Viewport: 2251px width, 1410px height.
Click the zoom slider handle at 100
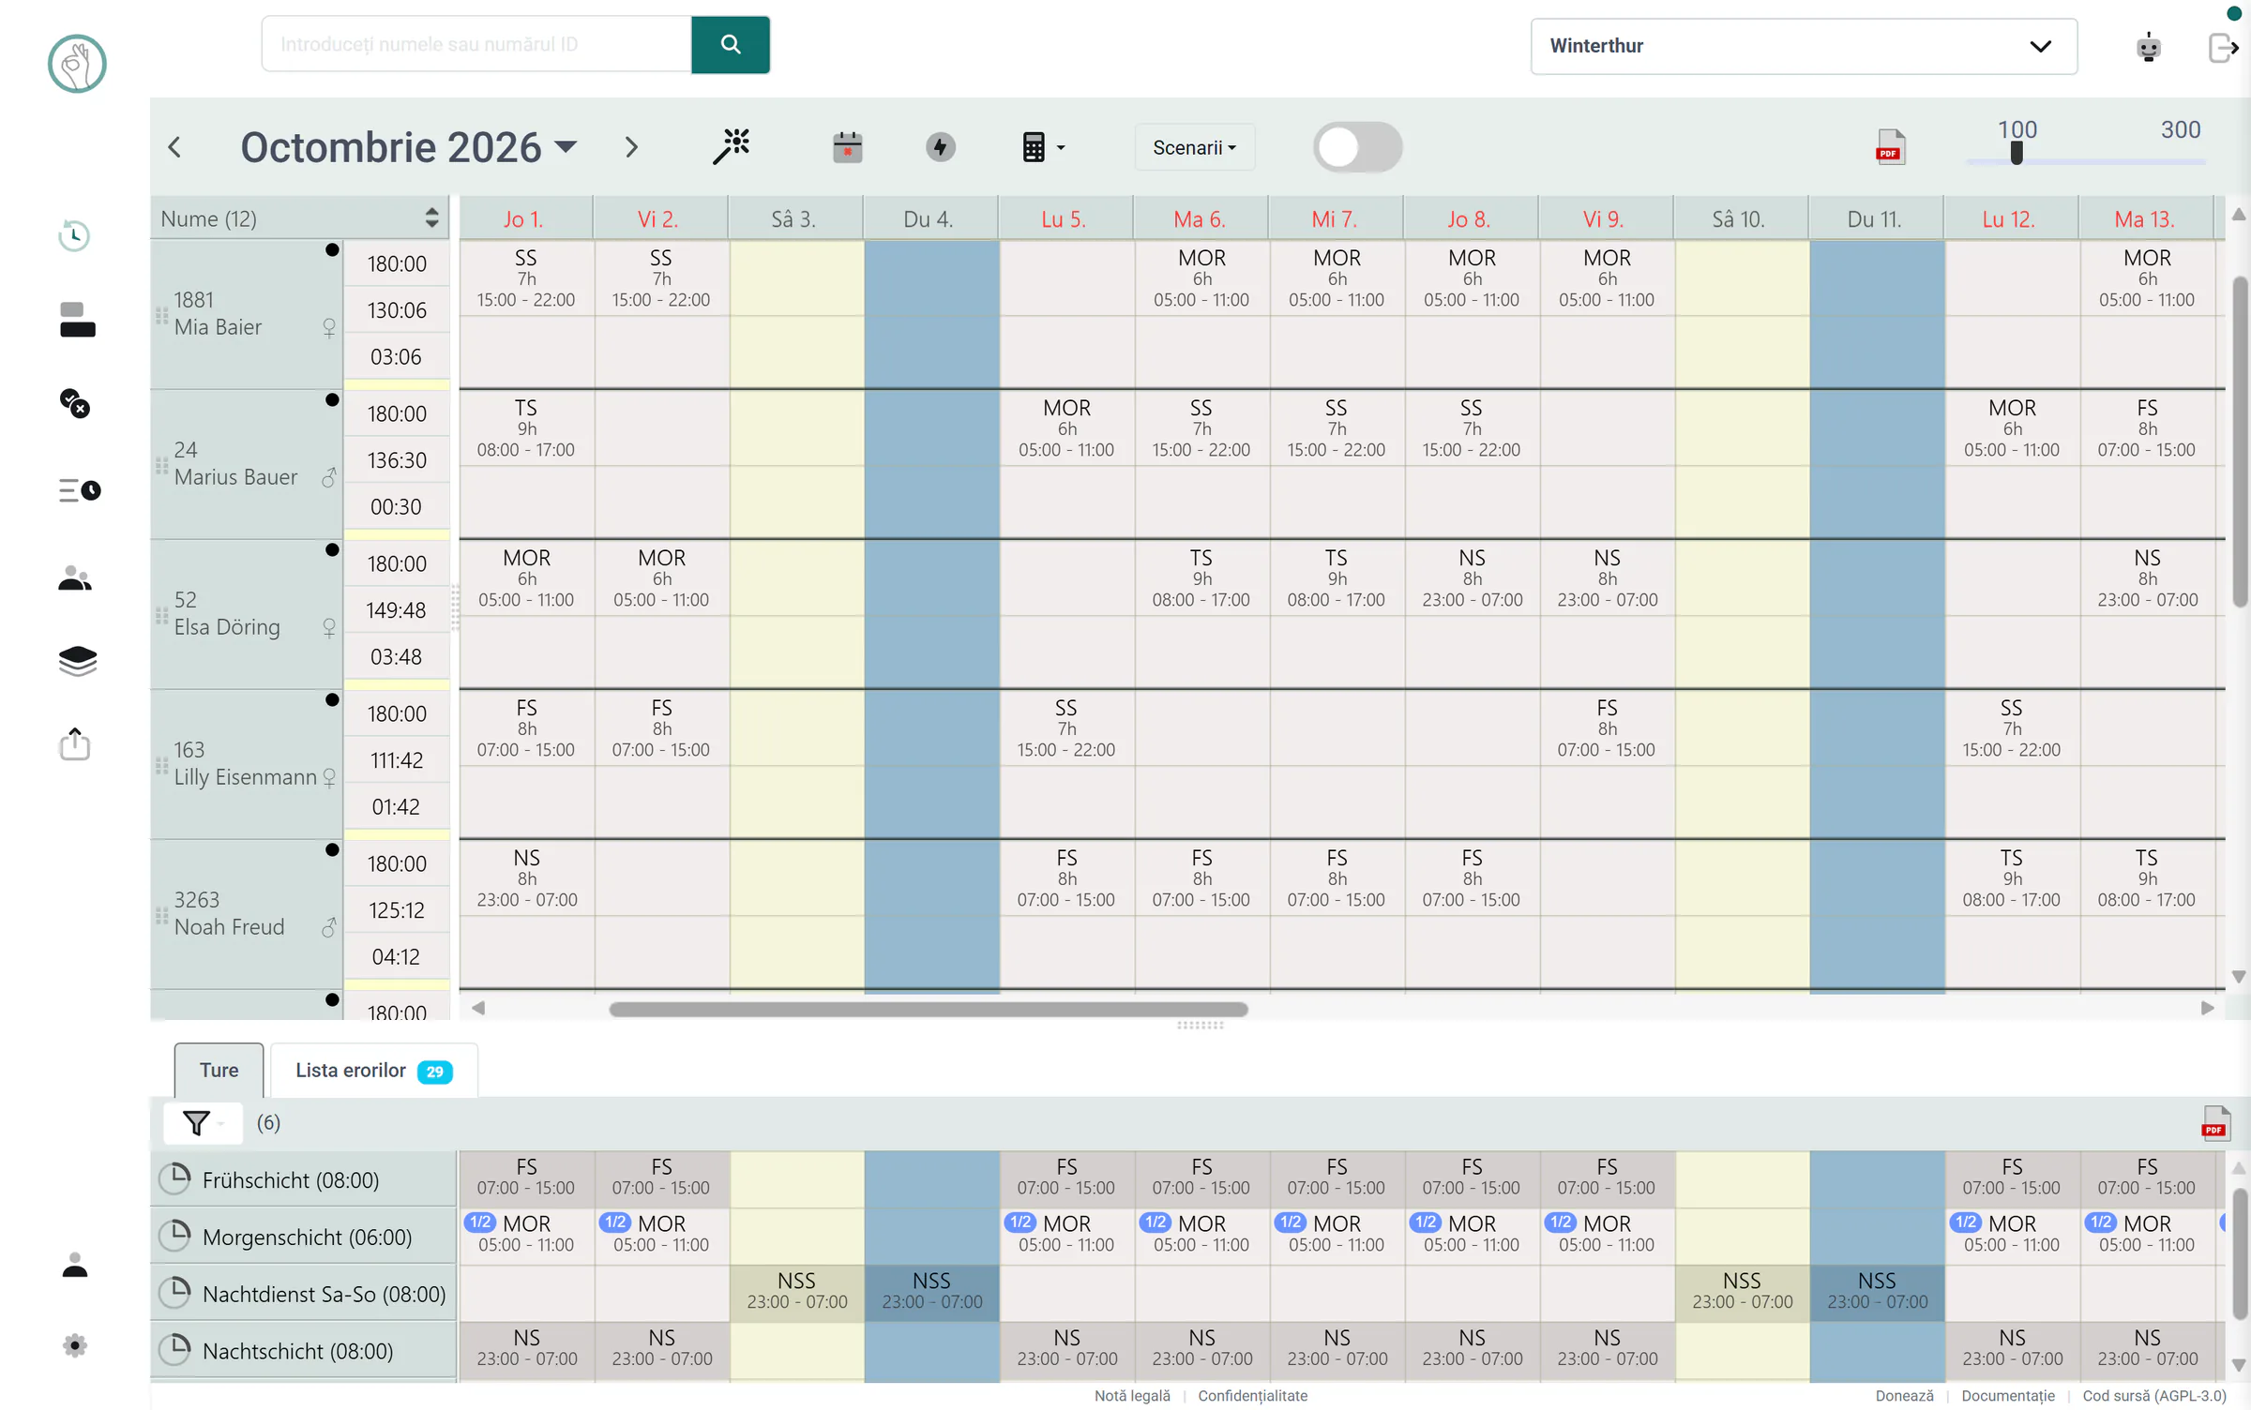tap(2017, 153)
